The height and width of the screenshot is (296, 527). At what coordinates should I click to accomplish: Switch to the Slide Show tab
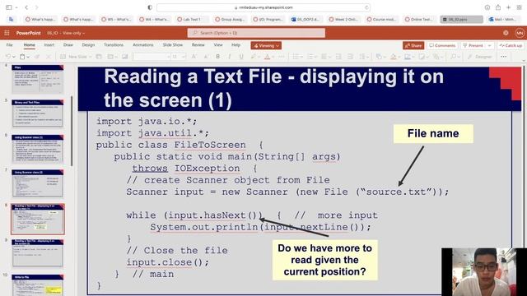tap(173, 45)
